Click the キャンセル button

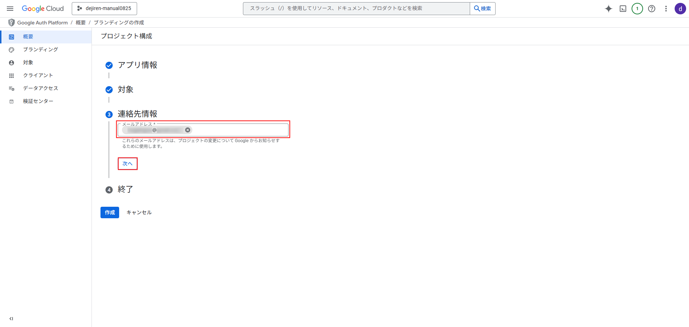(139, 212)
